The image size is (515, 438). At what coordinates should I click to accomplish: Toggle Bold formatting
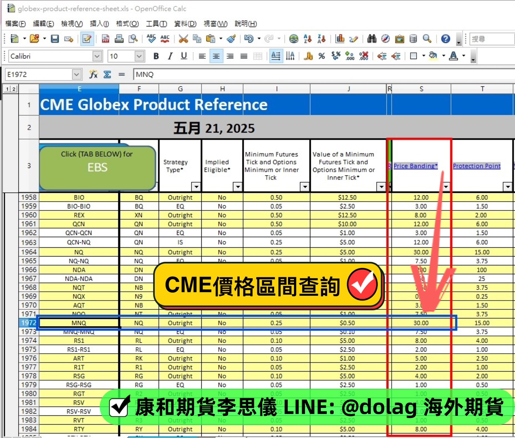pyautogui.click(x=156, y=56)
